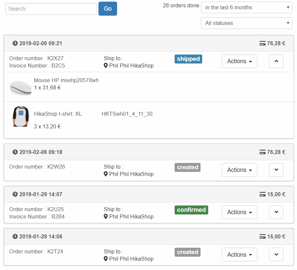Viewport: 297px width, 270px height.
Task: Click the Mouse HP product thumbnail
Action: tap(21, 88)
